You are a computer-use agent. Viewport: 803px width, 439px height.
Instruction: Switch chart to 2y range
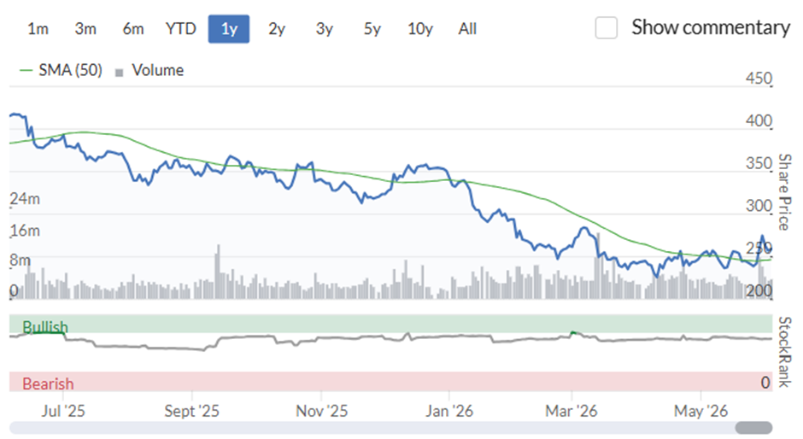[x=277, y=29]
